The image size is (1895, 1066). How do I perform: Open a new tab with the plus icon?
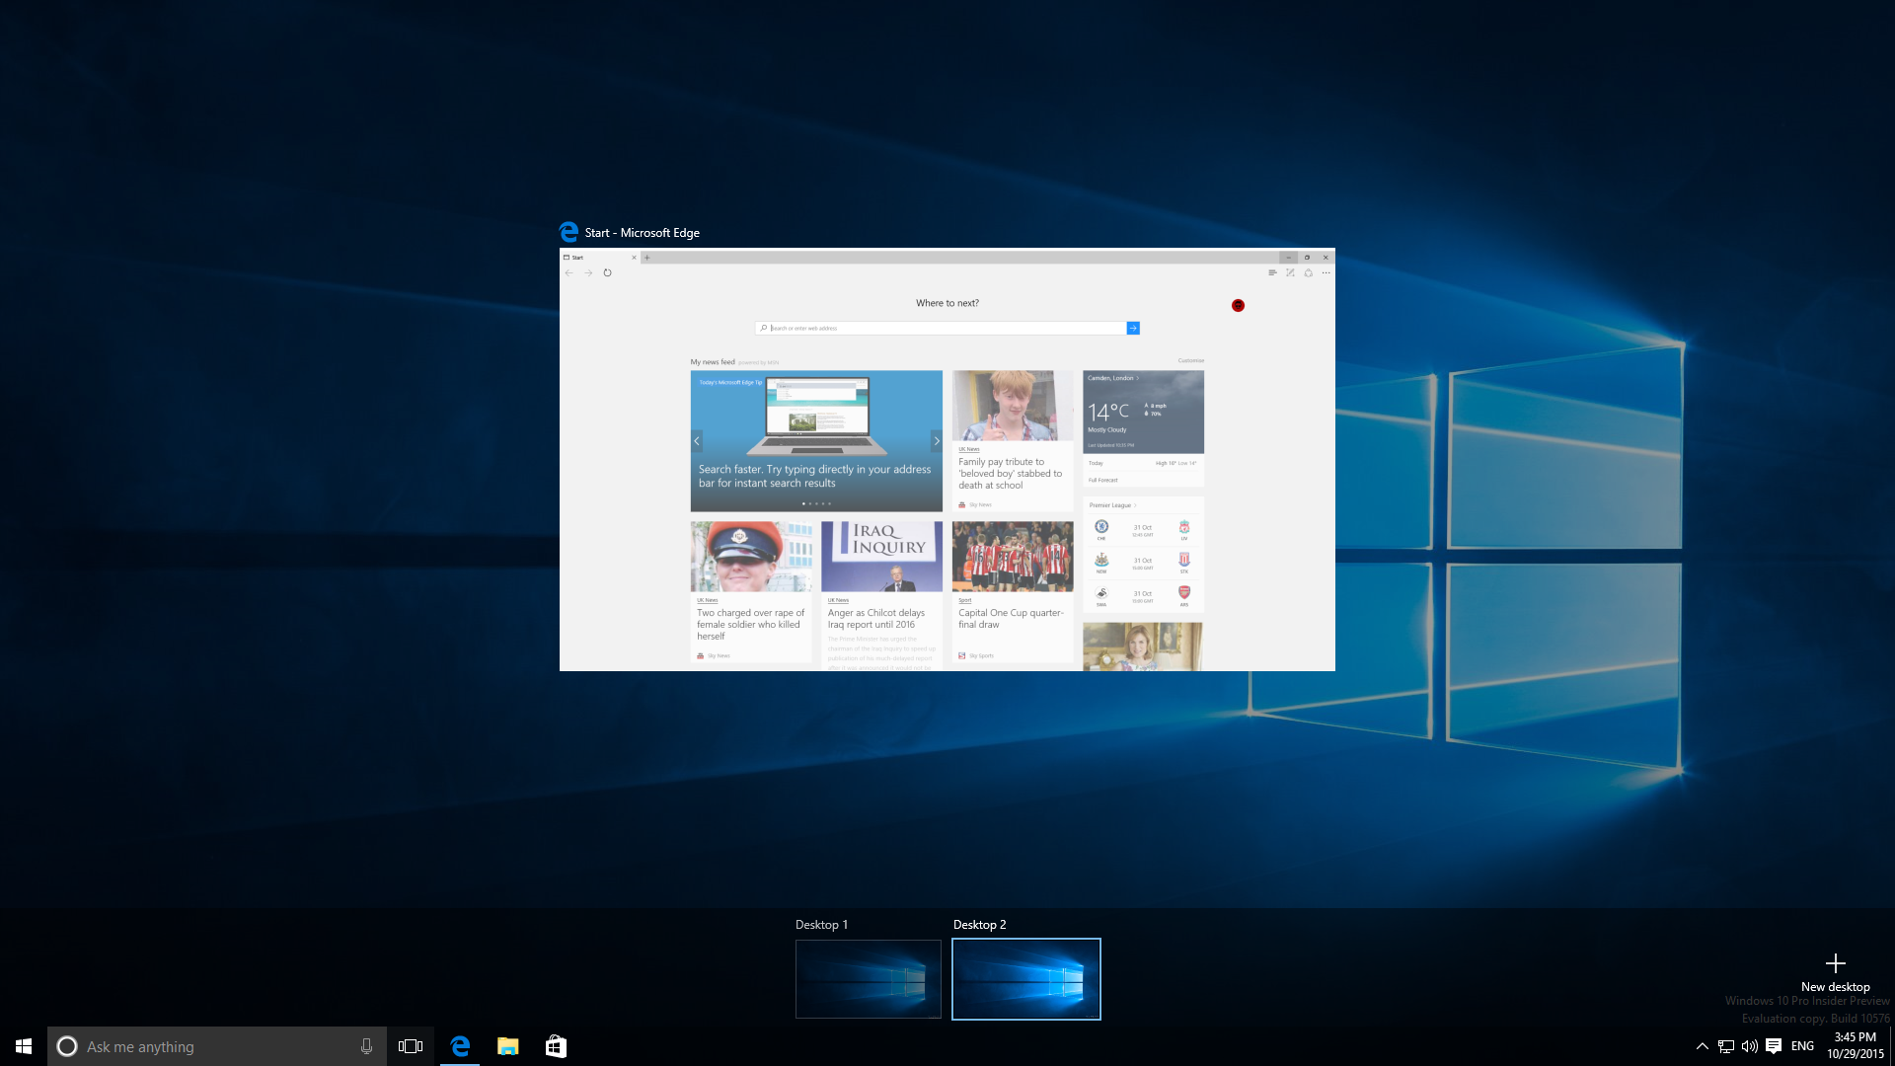point(647,258)
